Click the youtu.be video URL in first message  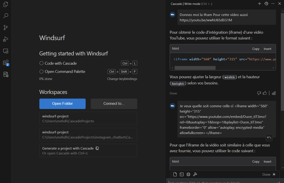pyautogui.click(x=206, y=20)
